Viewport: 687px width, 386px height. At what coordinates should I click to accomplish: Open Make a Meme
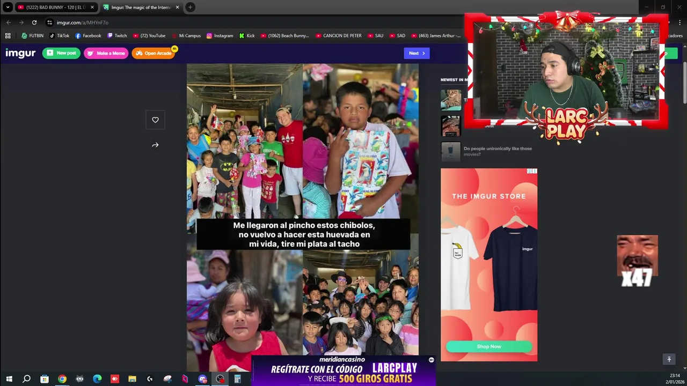click(106, 53)
